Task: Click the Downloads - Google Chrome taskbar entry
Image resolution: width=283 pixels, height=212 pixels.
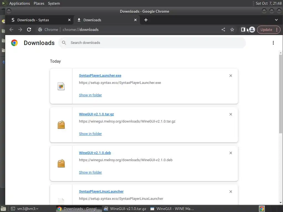Action: pyautogui.click(x=79, y=209)
